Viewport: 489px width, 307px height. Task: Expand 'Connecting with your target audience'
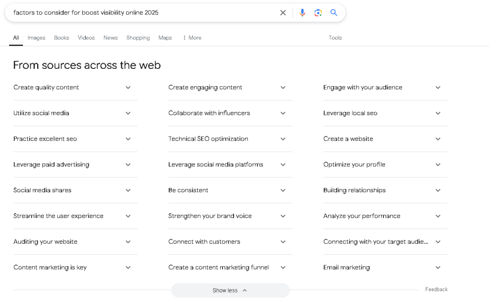(438, 241)
